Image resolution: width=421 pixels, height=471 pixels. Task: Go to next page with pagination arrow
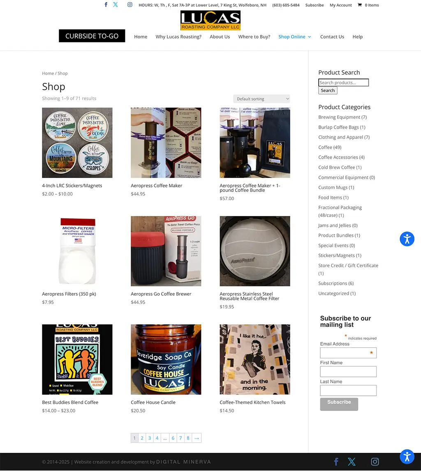tap(197, 438)
